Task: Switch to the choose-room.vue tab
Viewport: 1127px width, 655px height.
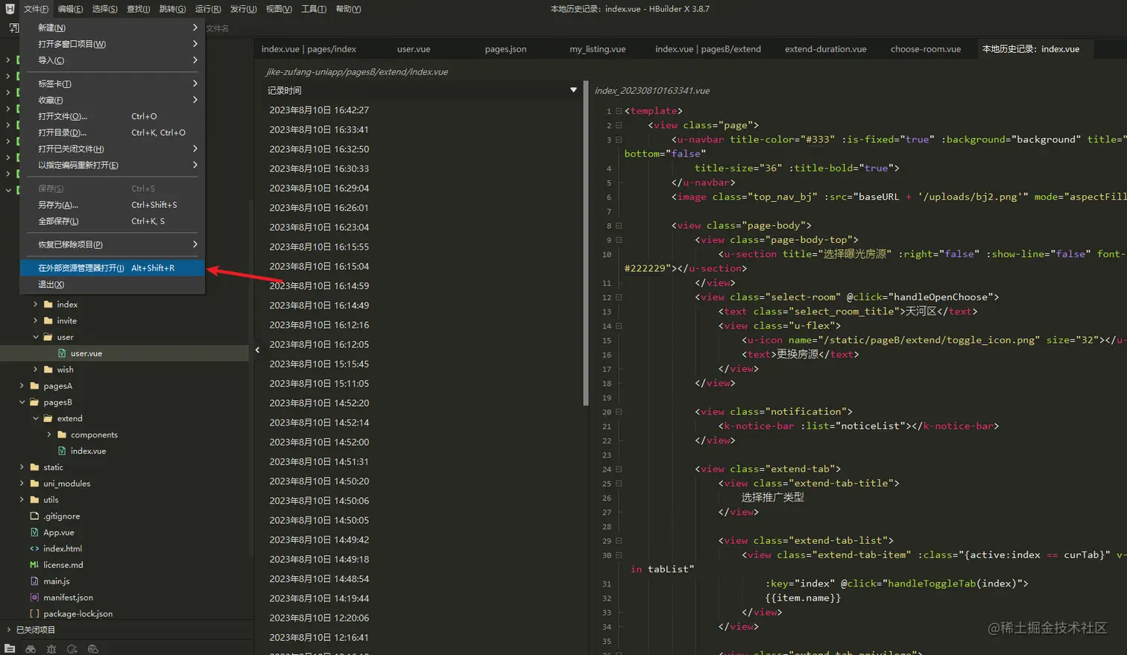Action: click(x=926, y=49)
